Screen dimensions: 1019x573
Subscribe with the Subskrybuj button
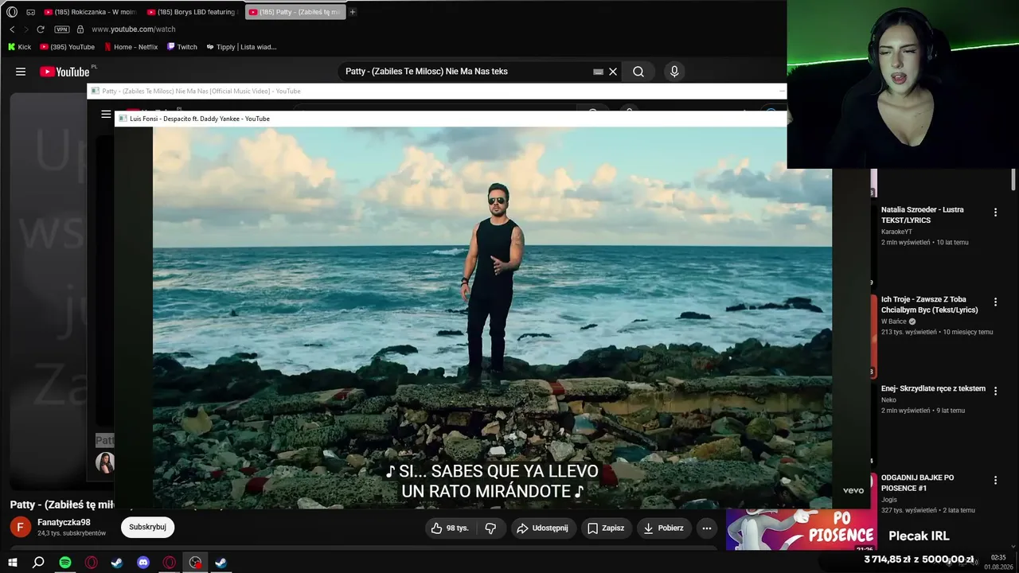[147, 527]
